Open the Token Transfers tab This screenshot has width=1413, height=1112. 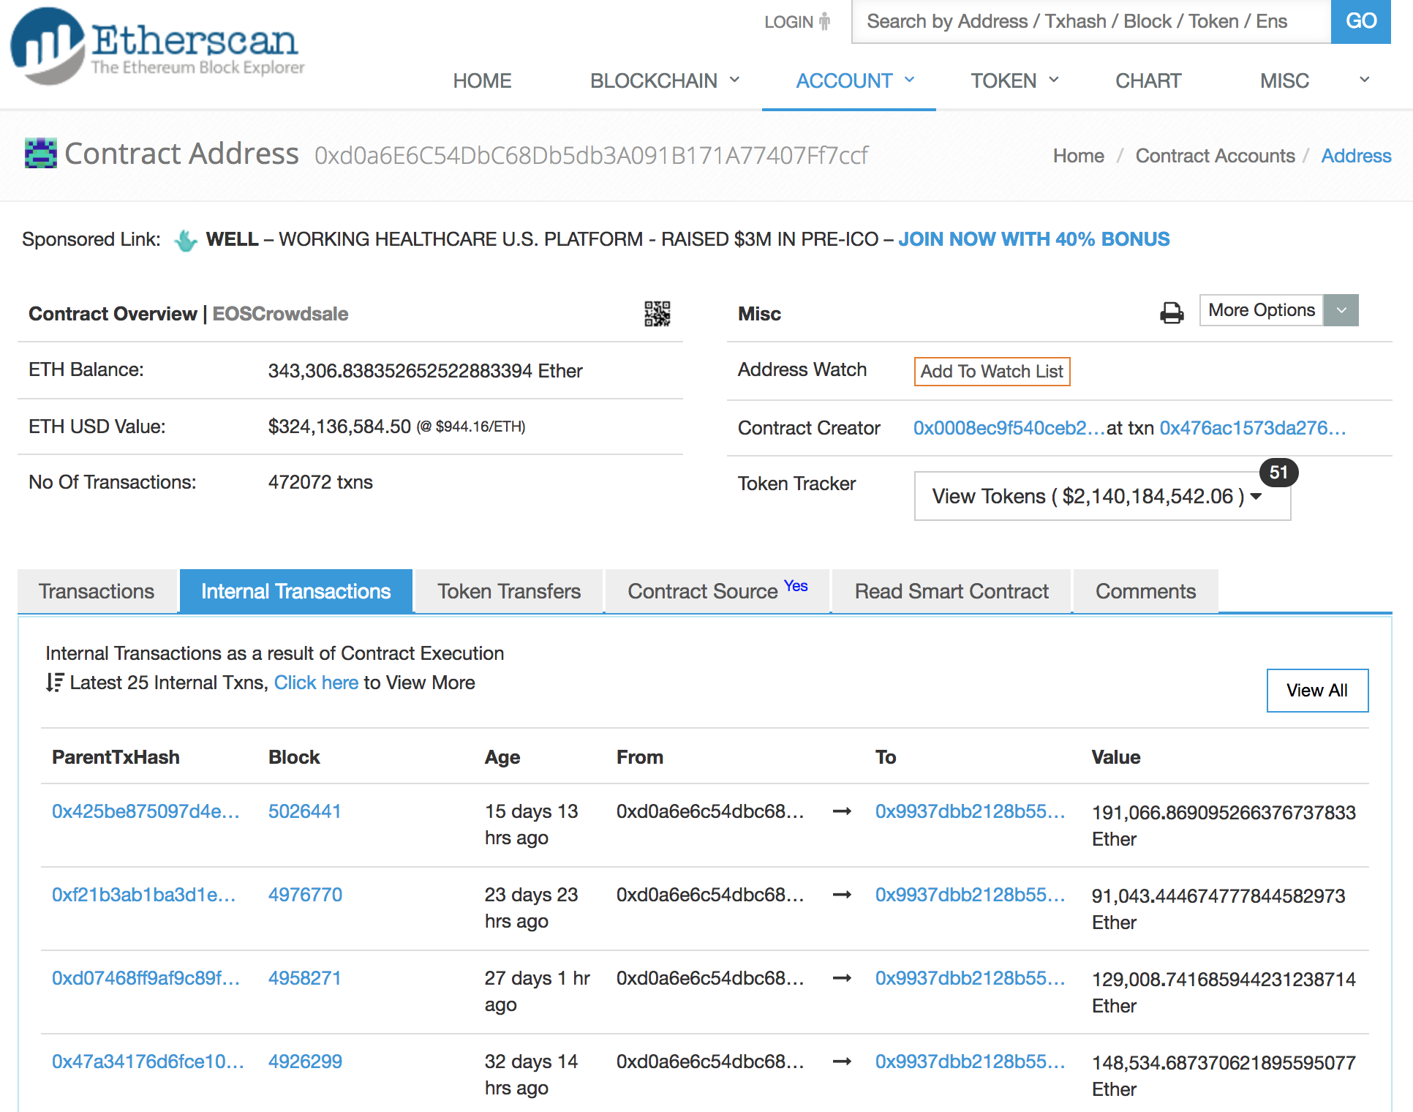509,591
